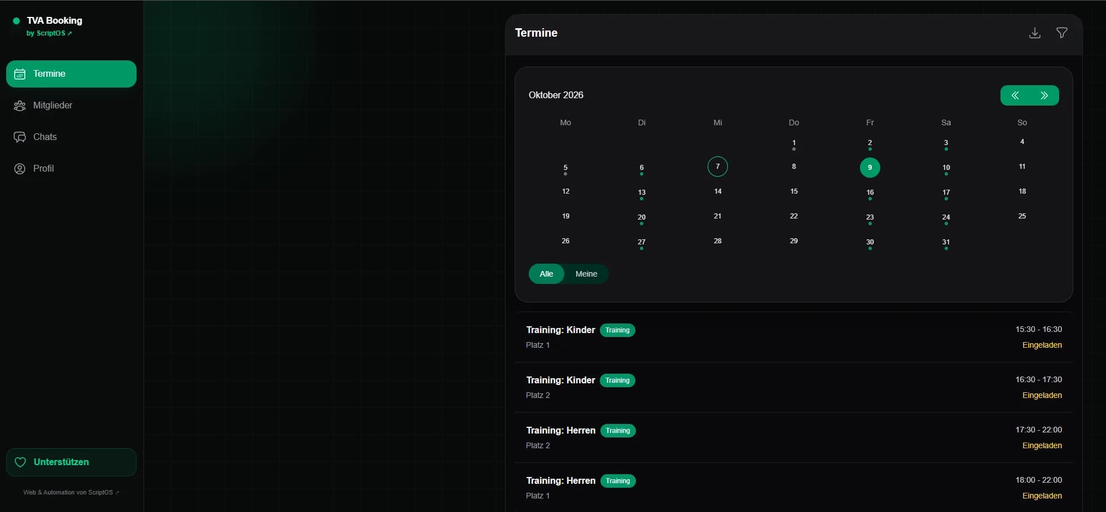The width and height of the screenshot is (1106, 512).
Task: Open the Web & Automation von ScriptOS link
Action: coord(71,492)
